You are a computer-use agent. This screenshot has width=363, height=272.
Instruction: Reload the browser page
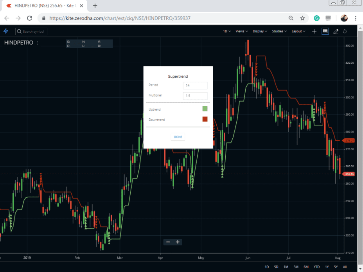tap(29, 18)
